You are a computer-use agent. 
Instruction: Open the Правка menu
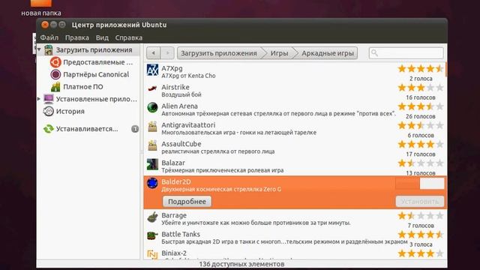point(77,37)
